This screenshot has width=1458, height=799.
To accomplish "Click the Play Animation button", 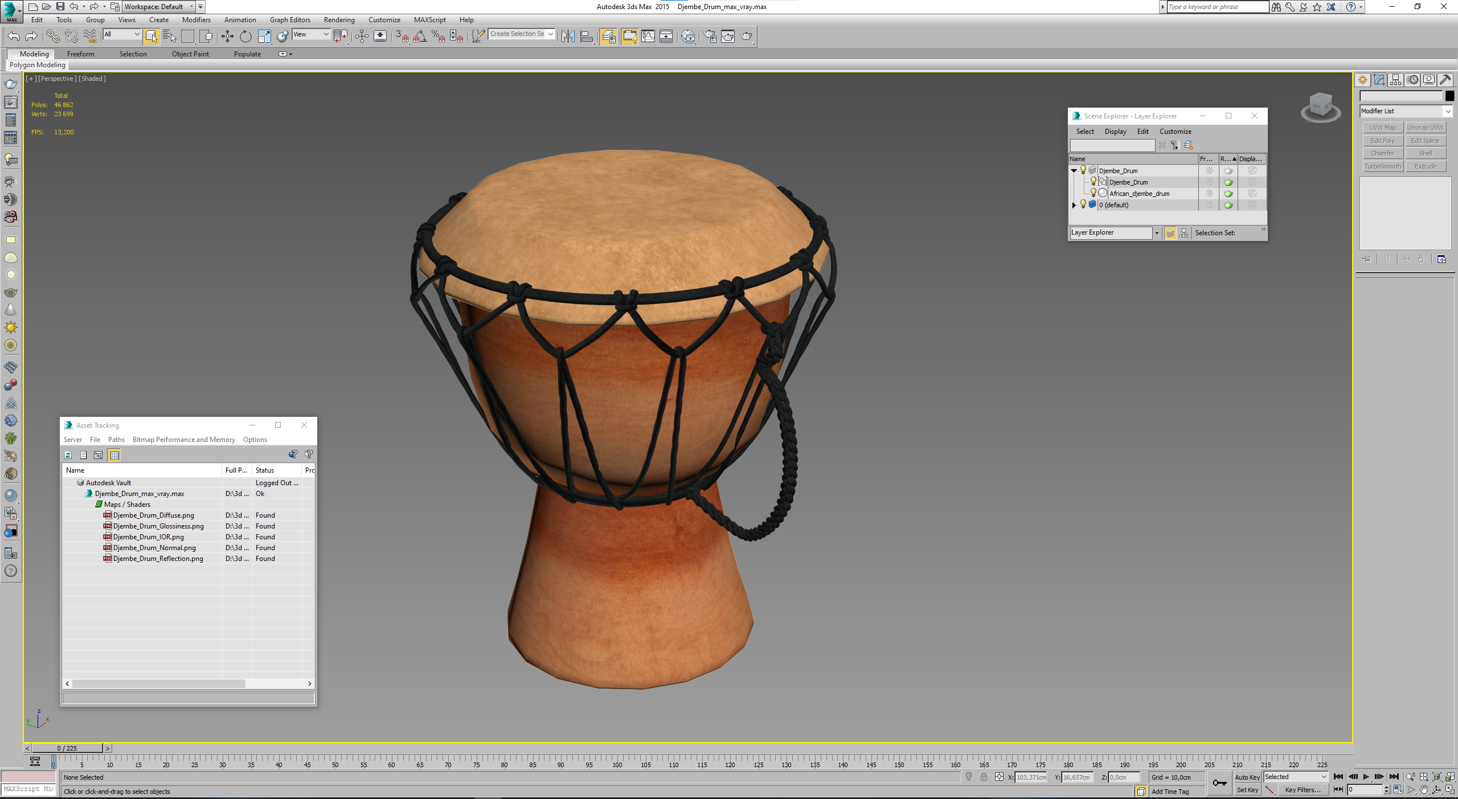I will (x=1366, y=777).
